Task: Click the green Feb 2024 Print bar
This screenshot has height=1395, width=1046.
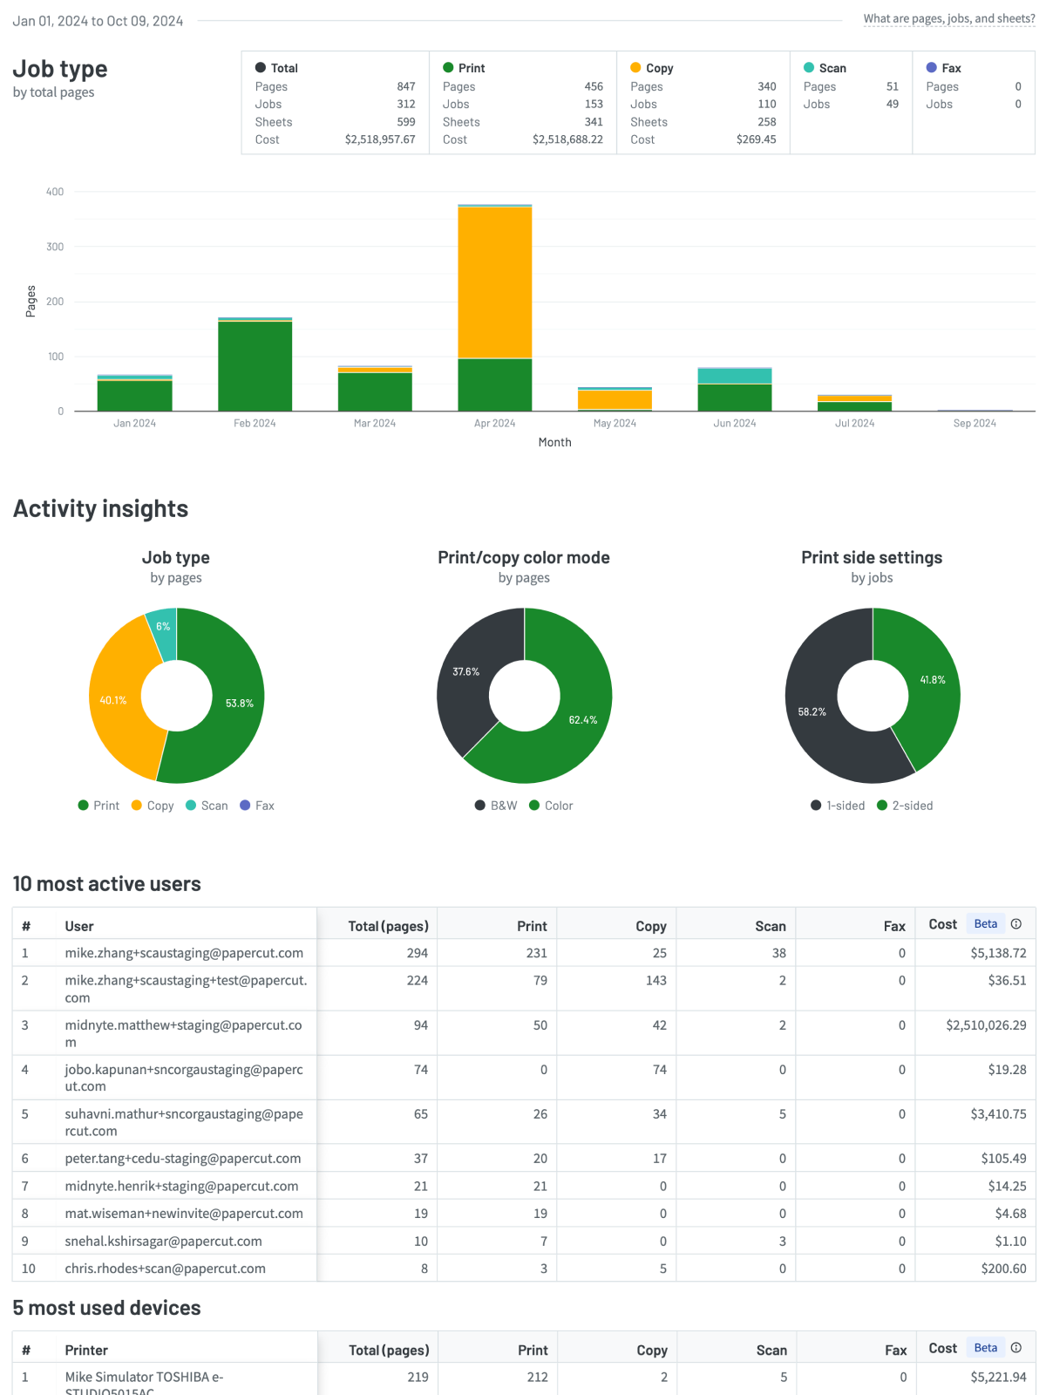Action: coord(255,366)
